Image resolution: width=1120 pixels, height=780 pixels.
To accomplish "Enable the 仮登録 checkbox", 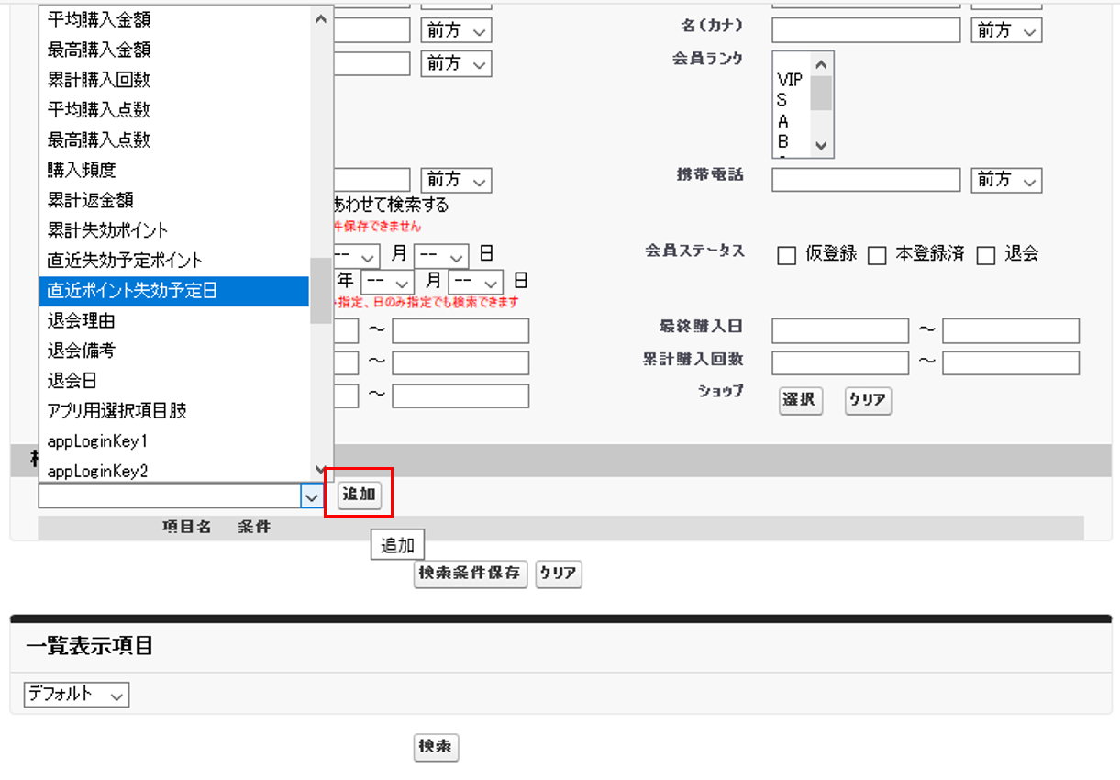I will coord(786,256).
